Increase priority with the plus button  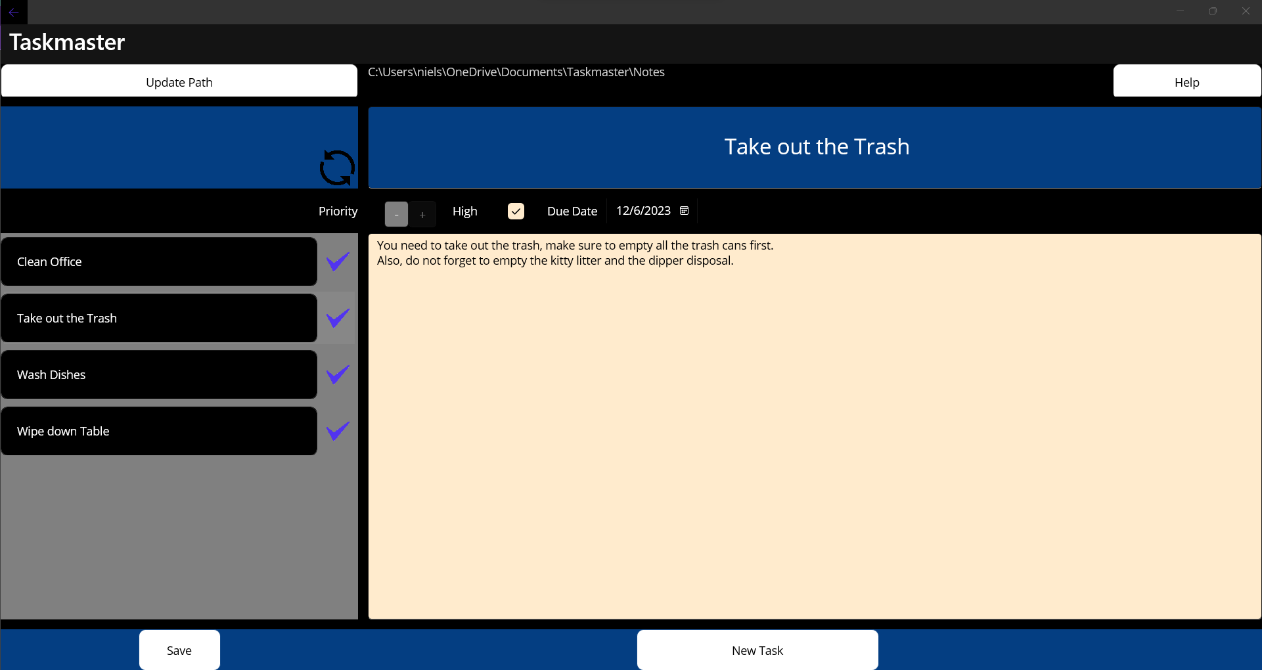pos(422,215)
